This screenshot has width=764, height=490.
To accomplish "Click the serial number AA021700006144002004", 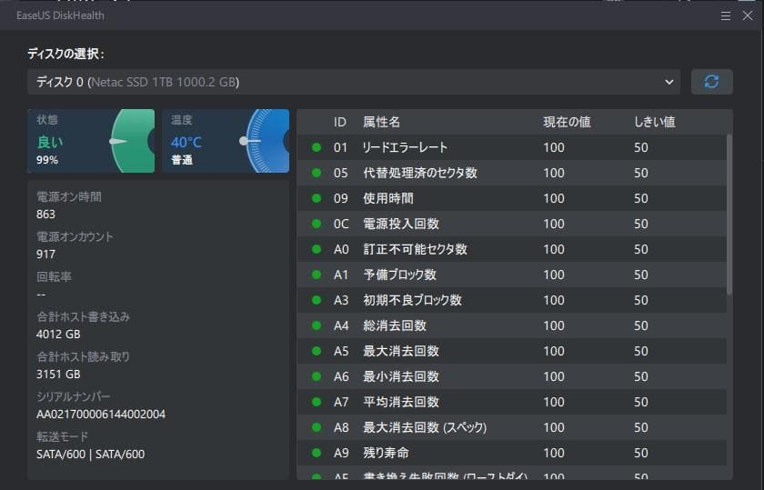I will [101, 414].
